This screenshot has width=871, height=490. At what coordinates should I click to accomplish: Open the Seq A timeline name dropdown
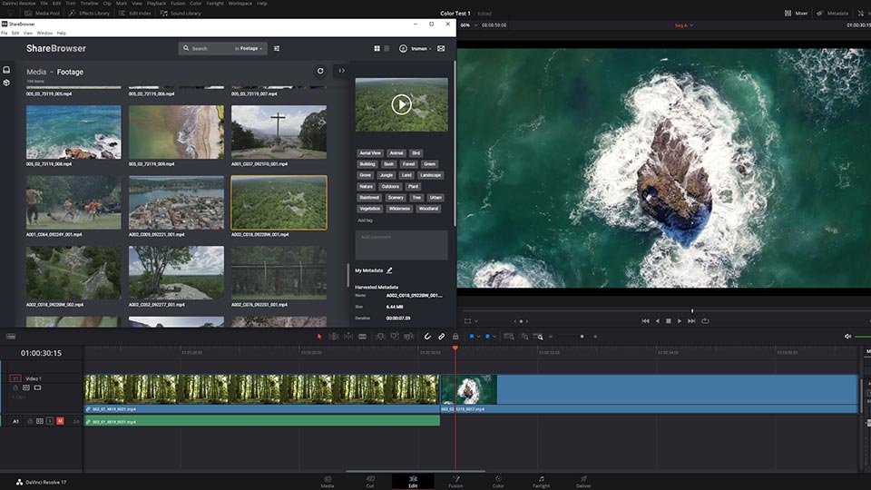point(684,25)
